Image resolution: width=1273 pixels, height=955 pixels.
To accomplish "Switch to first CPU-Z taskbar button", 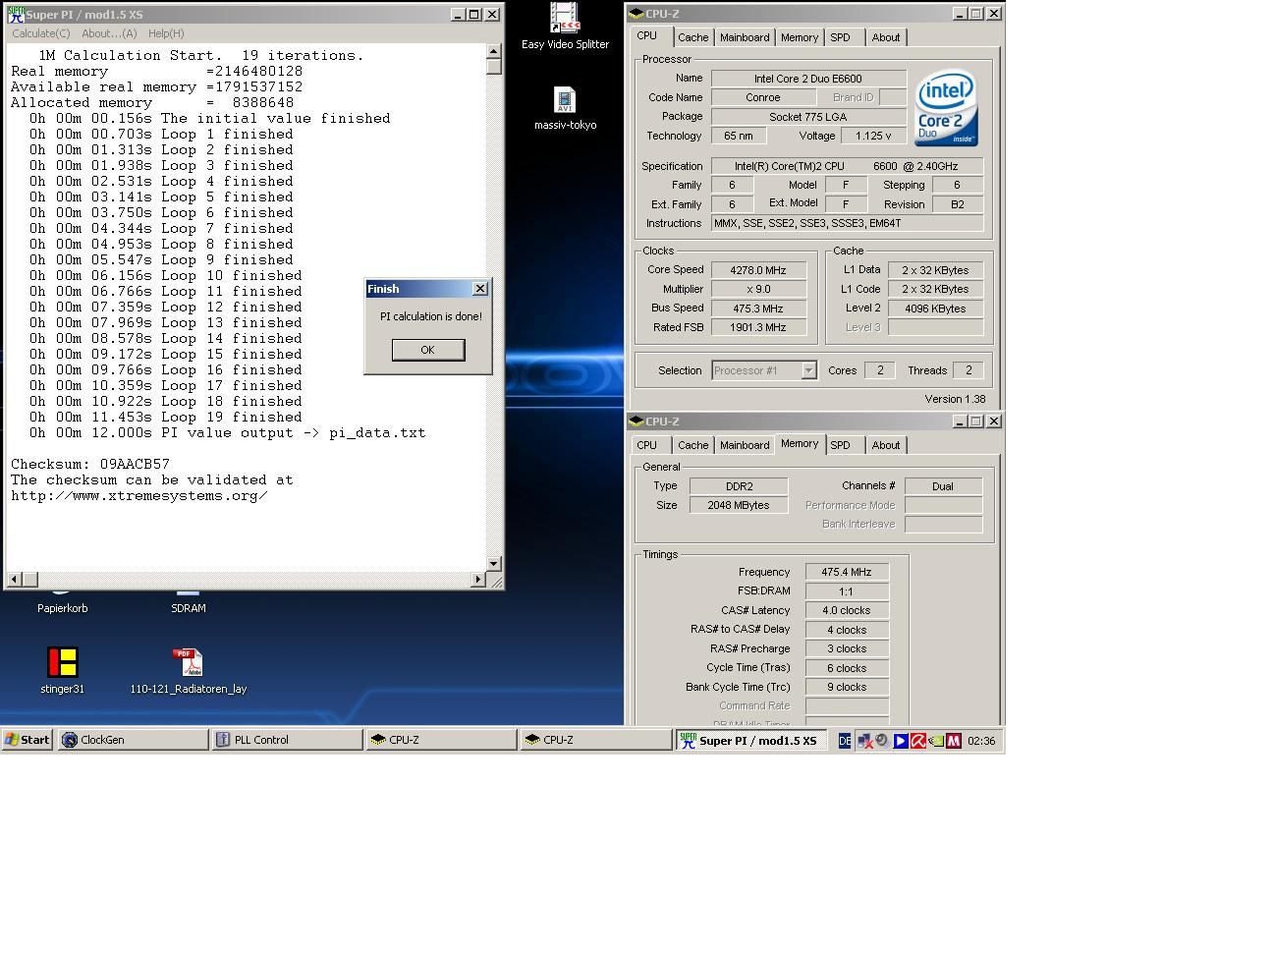I will pyautogui.click(x=441, y=740).
